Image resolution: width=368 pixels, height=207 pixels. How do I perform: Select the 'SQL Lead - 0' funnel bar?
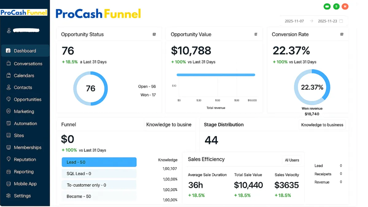(99, 174)
